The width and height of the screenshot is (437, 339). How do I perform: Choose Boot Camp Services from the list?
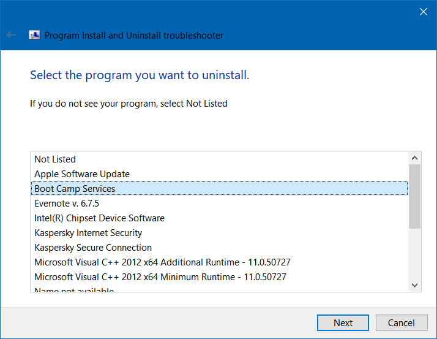pyautogui.click(x=75, y=189)
